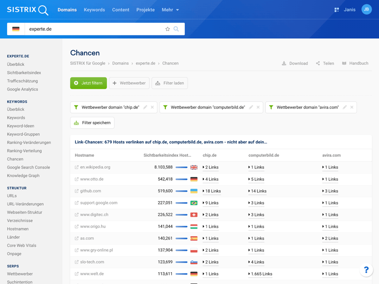379x284 pixels.
Task: Open the Mehr dropdown menu
Action: (x=170, y=9)
